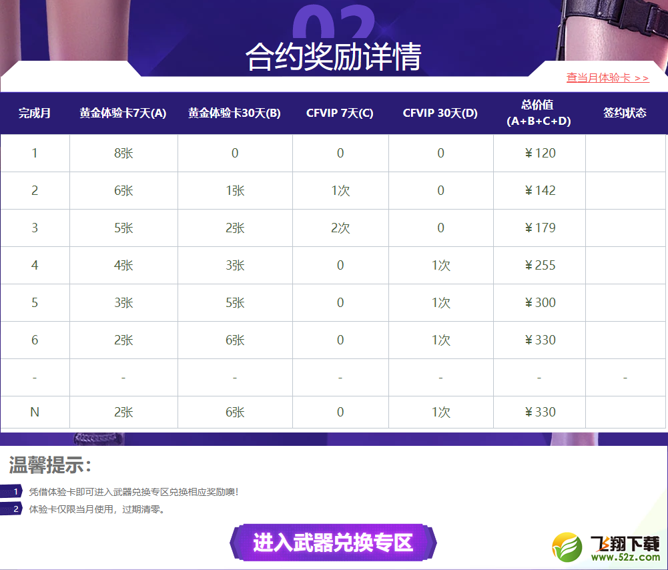The height and width of the screenshot is (570, 668).
Task: Click the 进入武器兑换专区 button
Action: (x=333, y=543)
